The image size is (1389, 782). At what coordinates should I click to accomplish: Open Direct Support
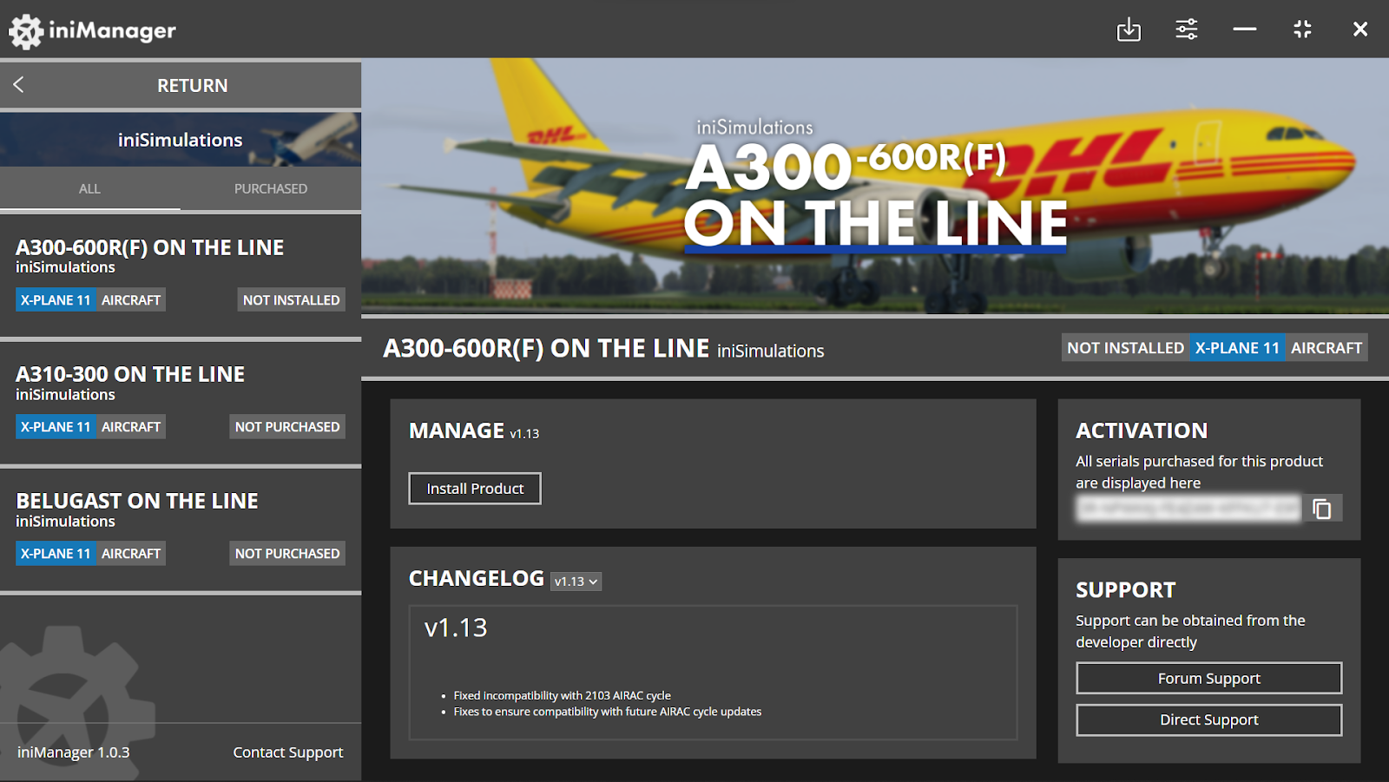click(1209, 720)
